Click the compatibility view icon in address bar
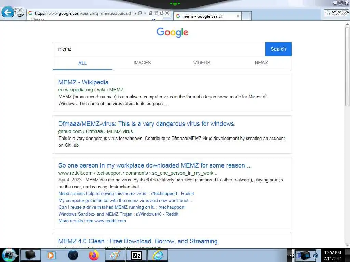350x262 pixels. [x=156, y=13]
